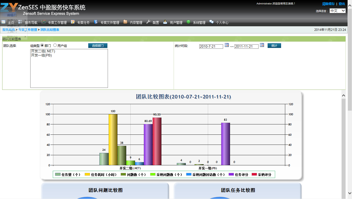352x199 pixels.
Task: Click the 配置 wrench icon
Action: coord(148,22)
